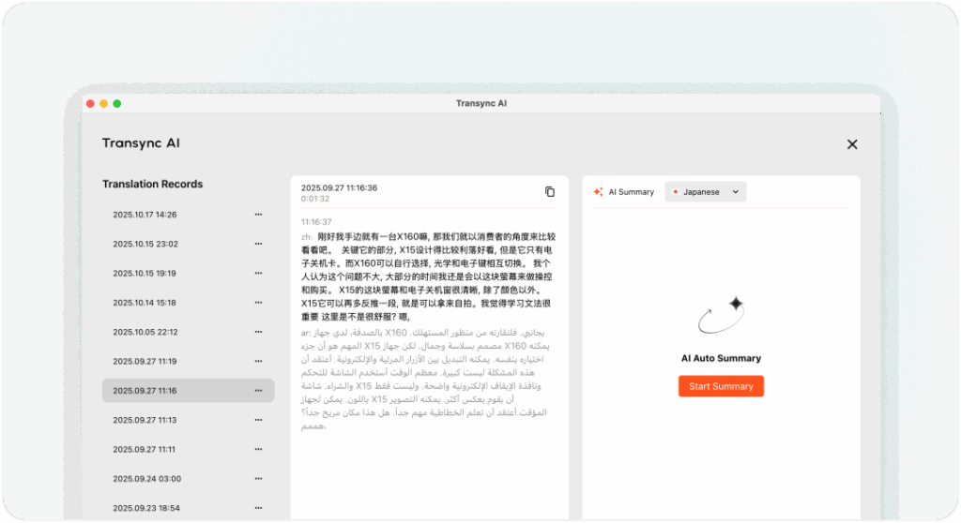Viewport: 961px width, 523px height.
Task: Click the AI Summary sparkle icon
Action: (598, 192)
